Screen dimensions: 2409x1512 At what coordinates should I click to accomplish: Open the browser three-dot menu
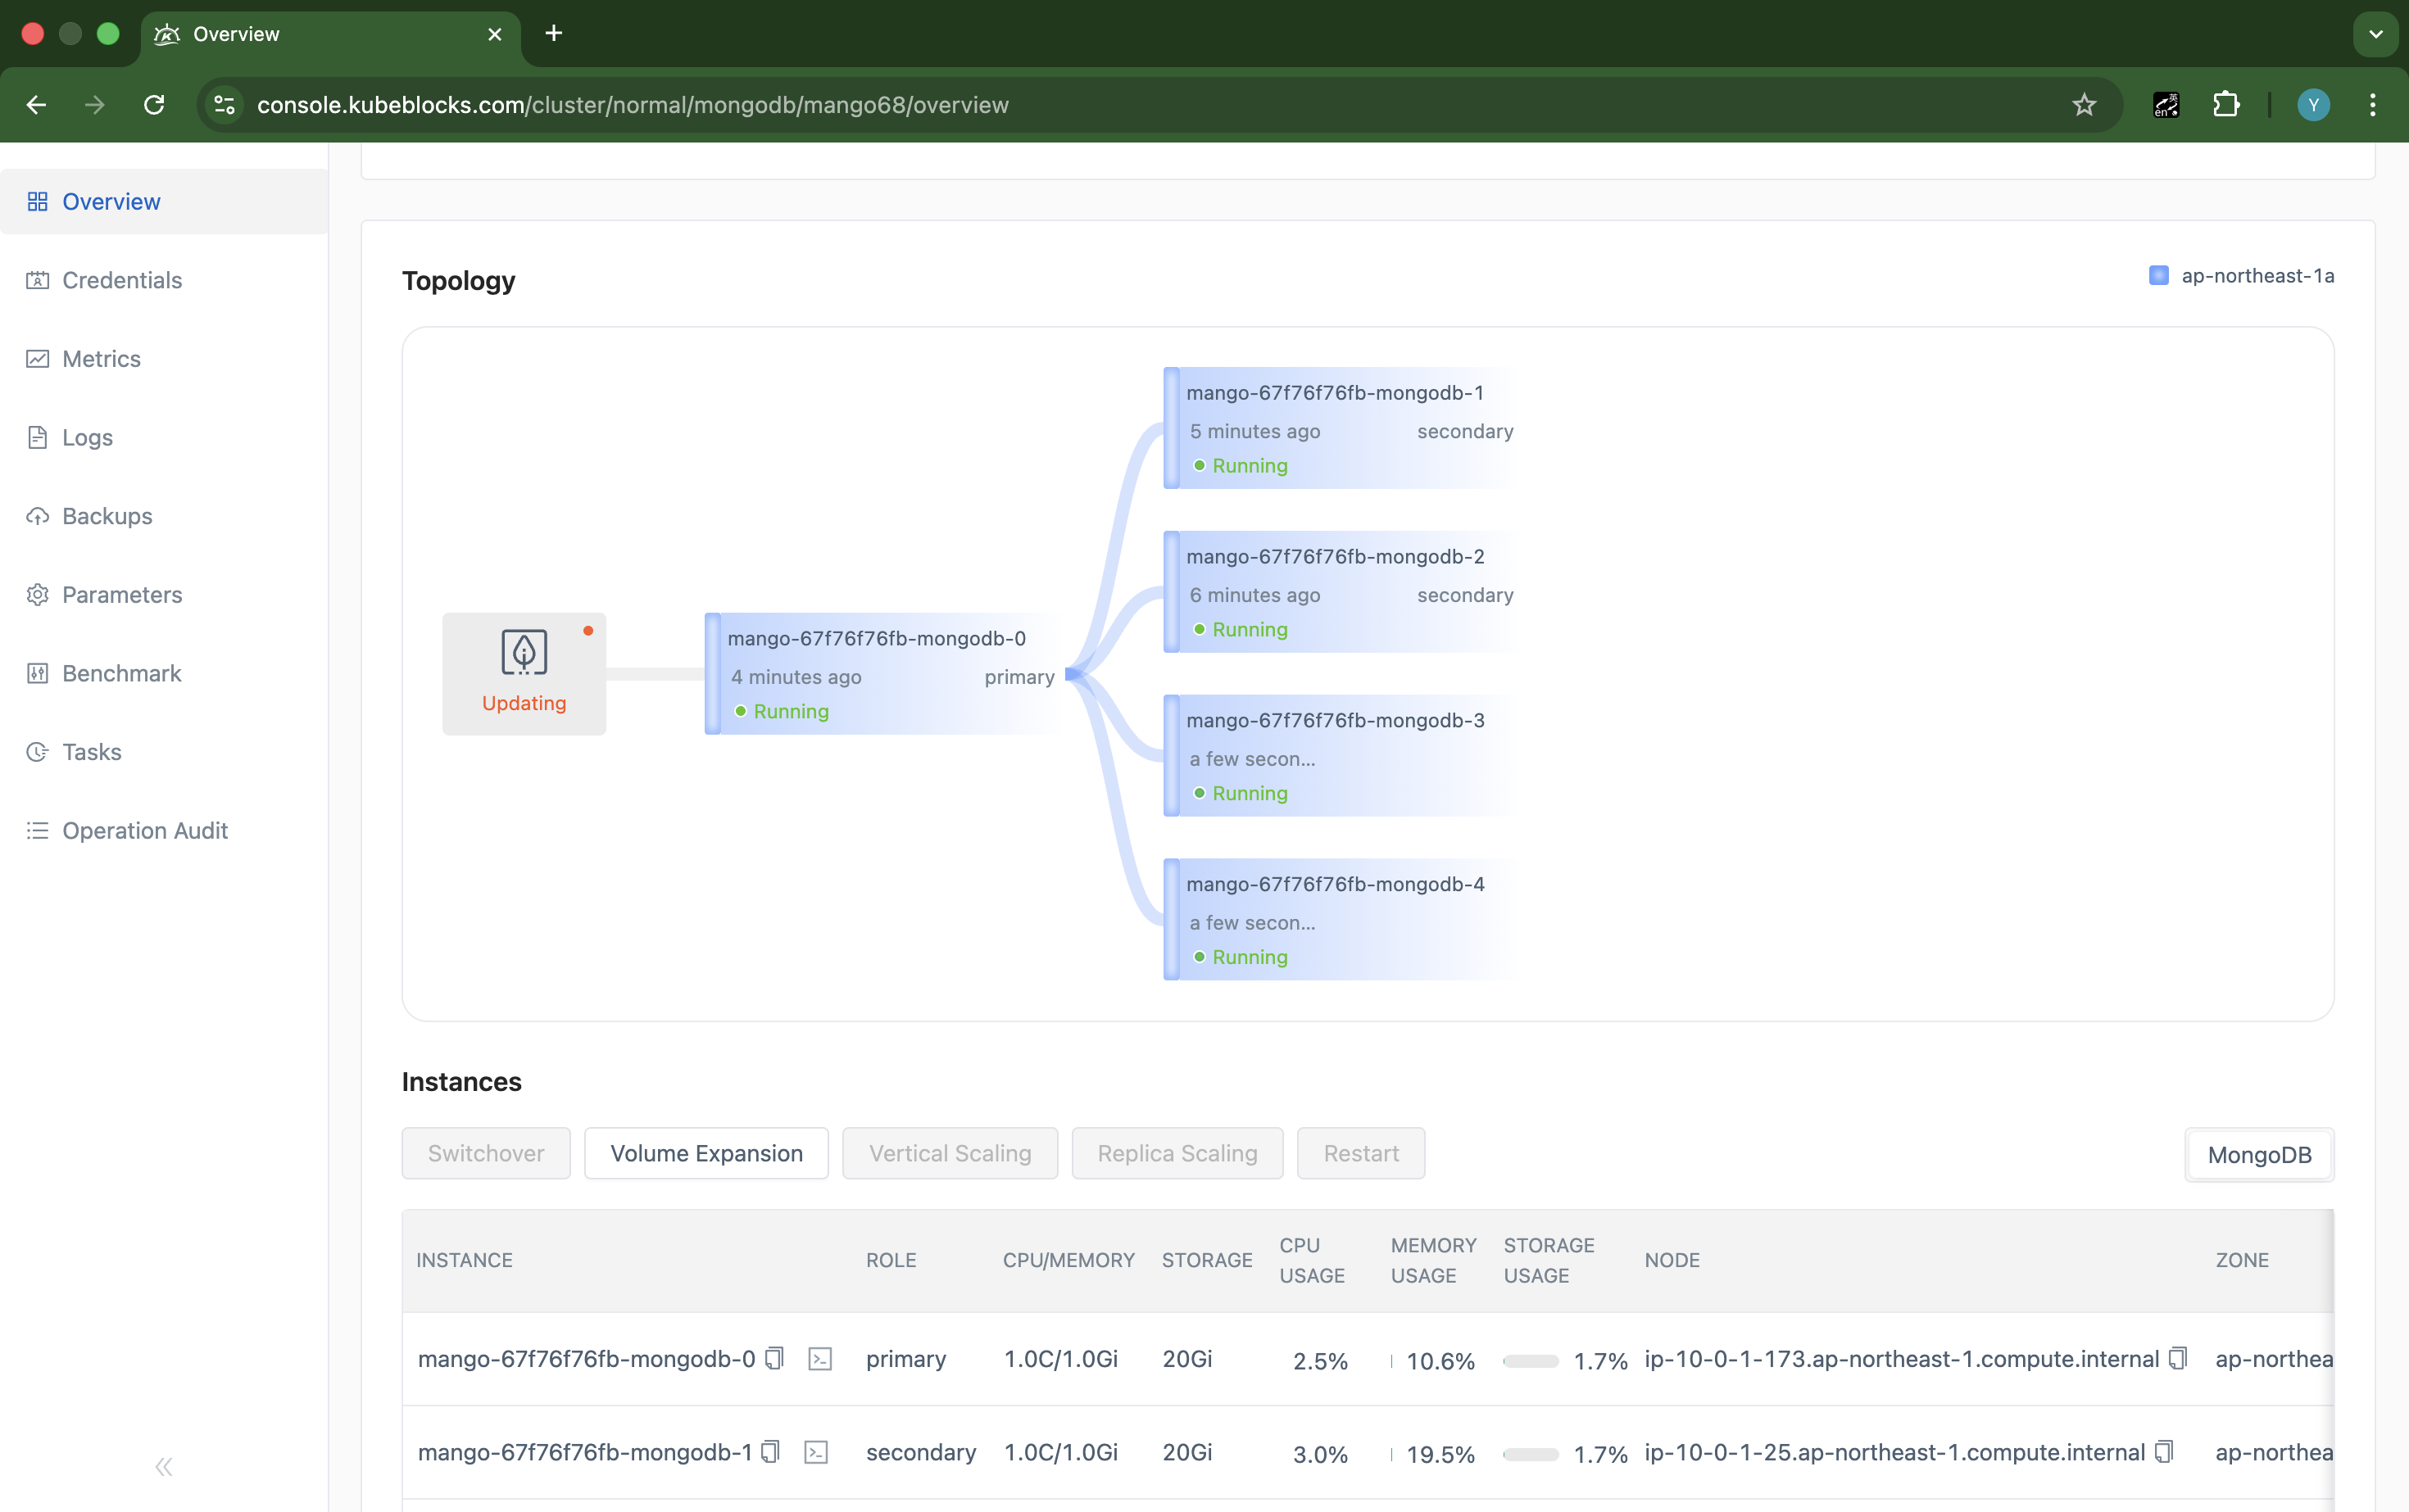pos(2373,104)
